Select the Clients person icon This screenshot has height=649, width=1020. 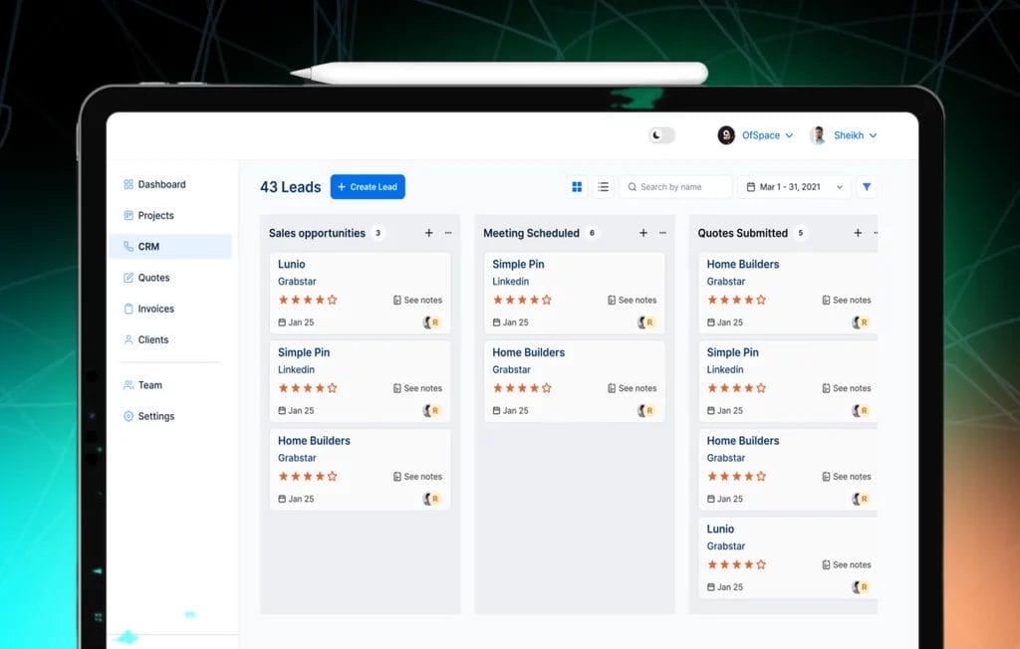(128, 339)
